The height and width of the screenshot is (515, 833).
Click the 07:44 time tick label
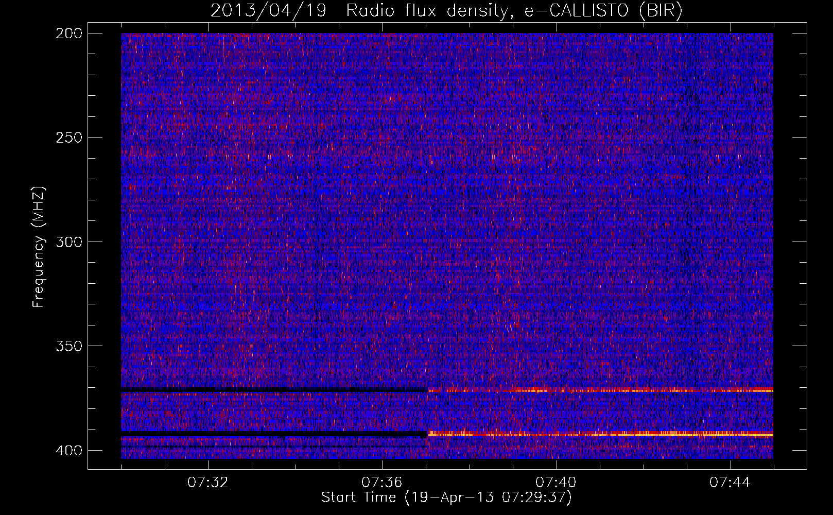point(730,483)
